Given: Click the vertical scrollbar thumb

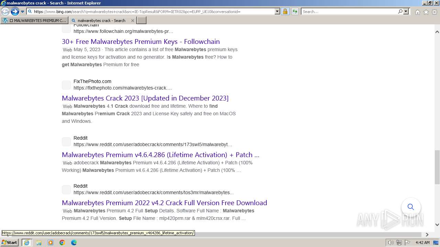Looking at the screenshot, I should click(x=437, y=167).
